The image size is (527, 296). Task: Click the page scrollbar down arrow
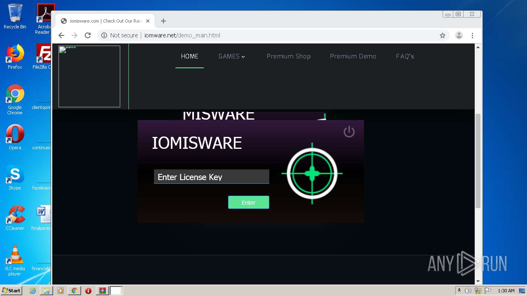(x=478, y=281)
